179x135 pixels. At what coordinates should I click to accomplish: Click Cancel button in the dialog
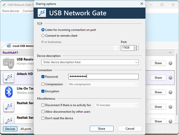click(x=130, y=129)
